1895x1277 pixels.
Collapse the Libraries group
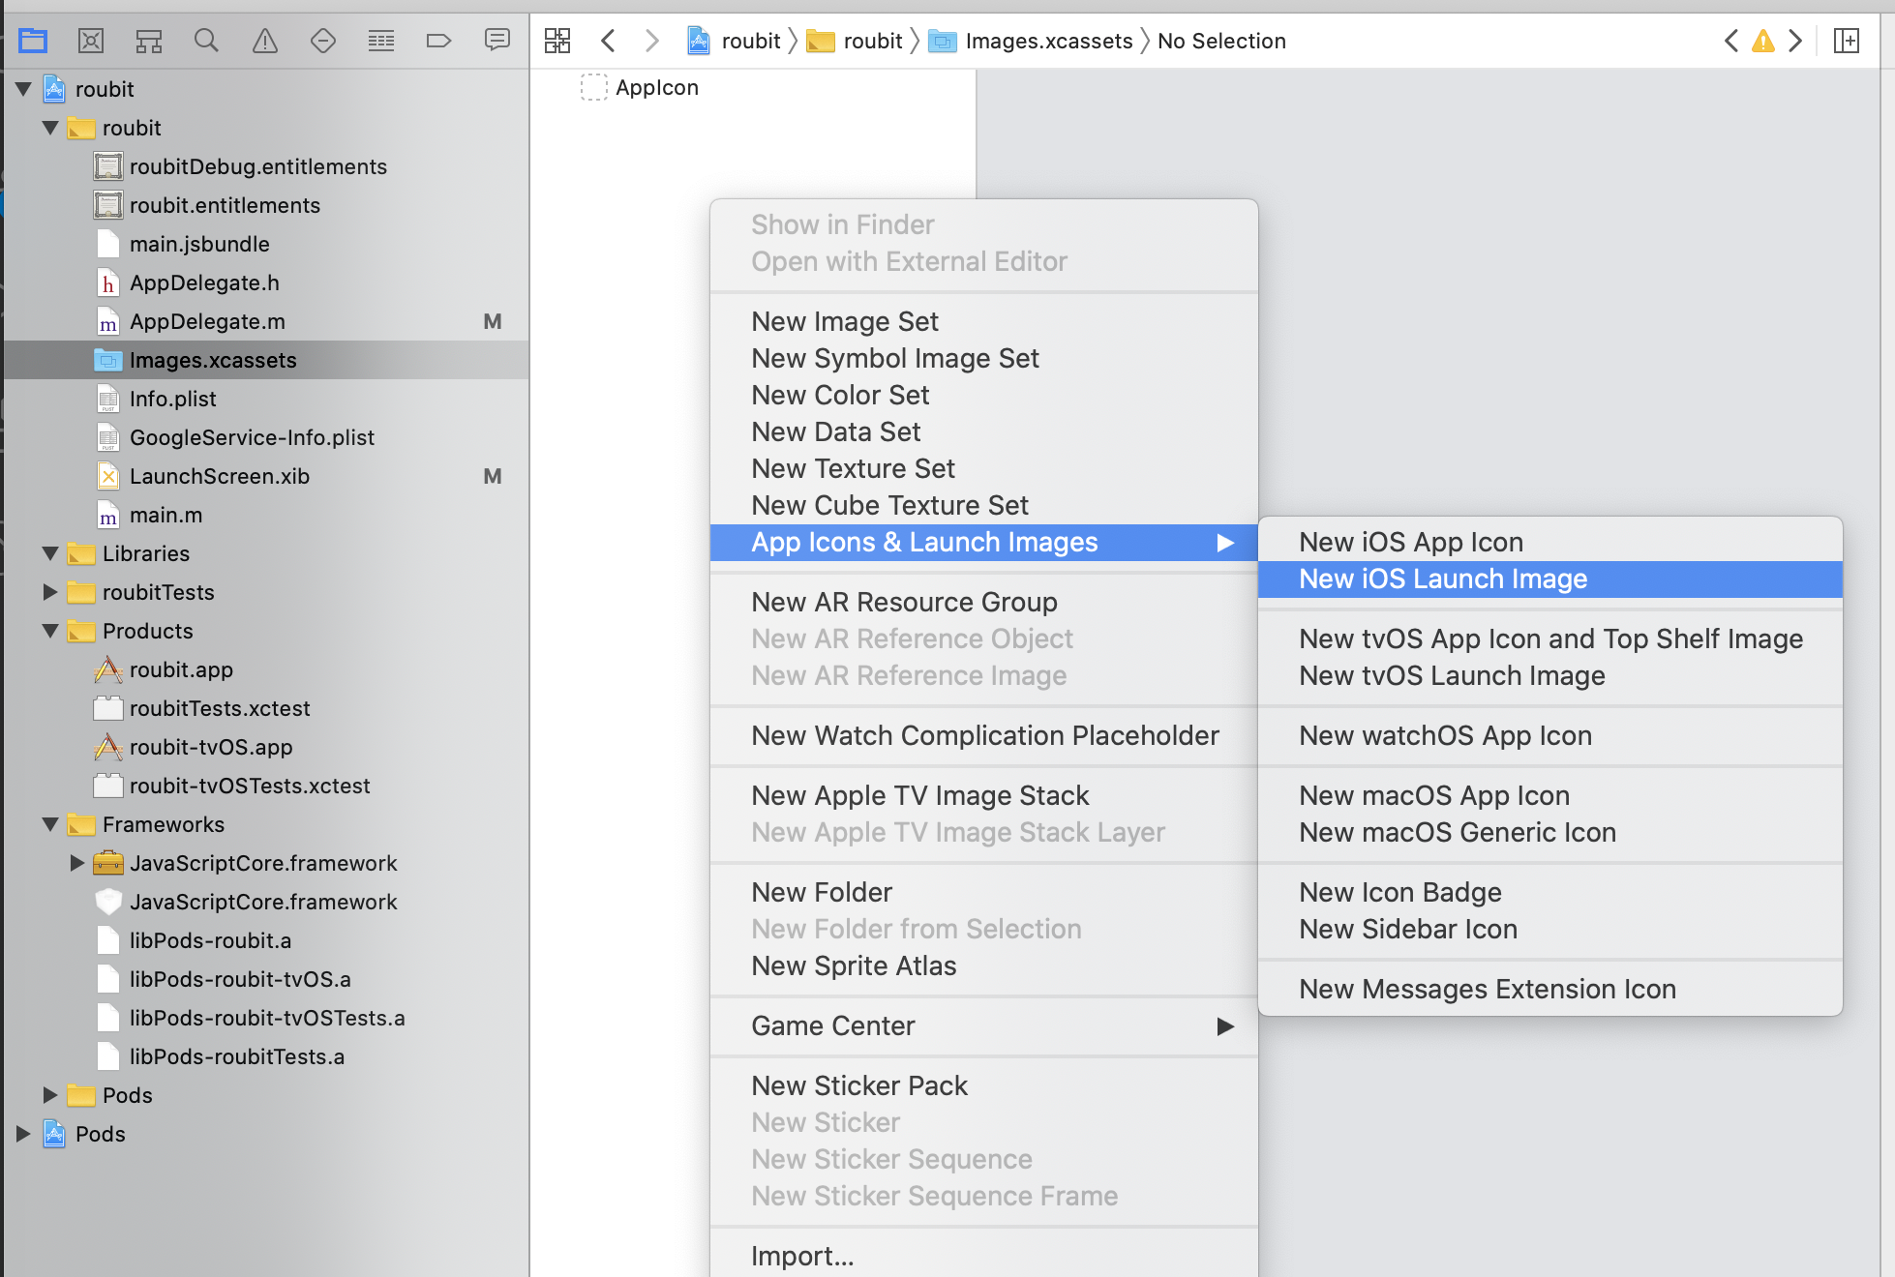pos(50,553)
